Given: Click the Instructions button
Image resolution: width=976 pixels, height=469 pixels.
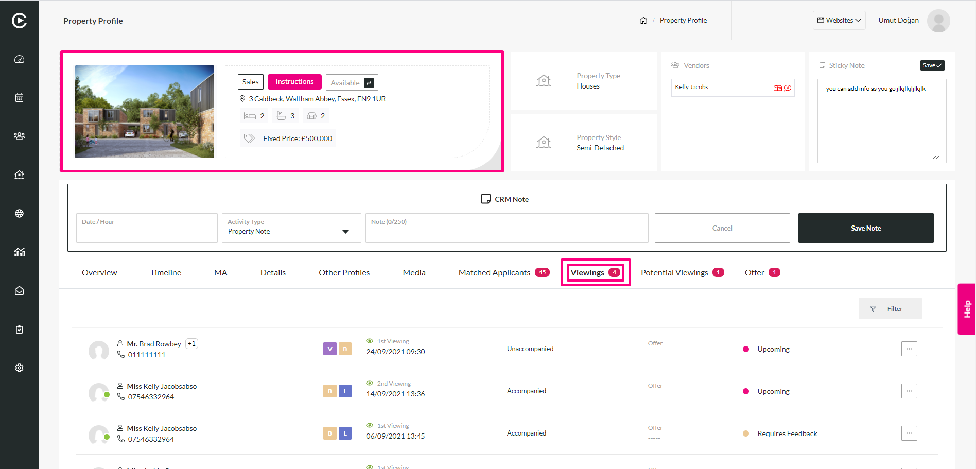Looking at the screenshot, I should click(294, 82).
